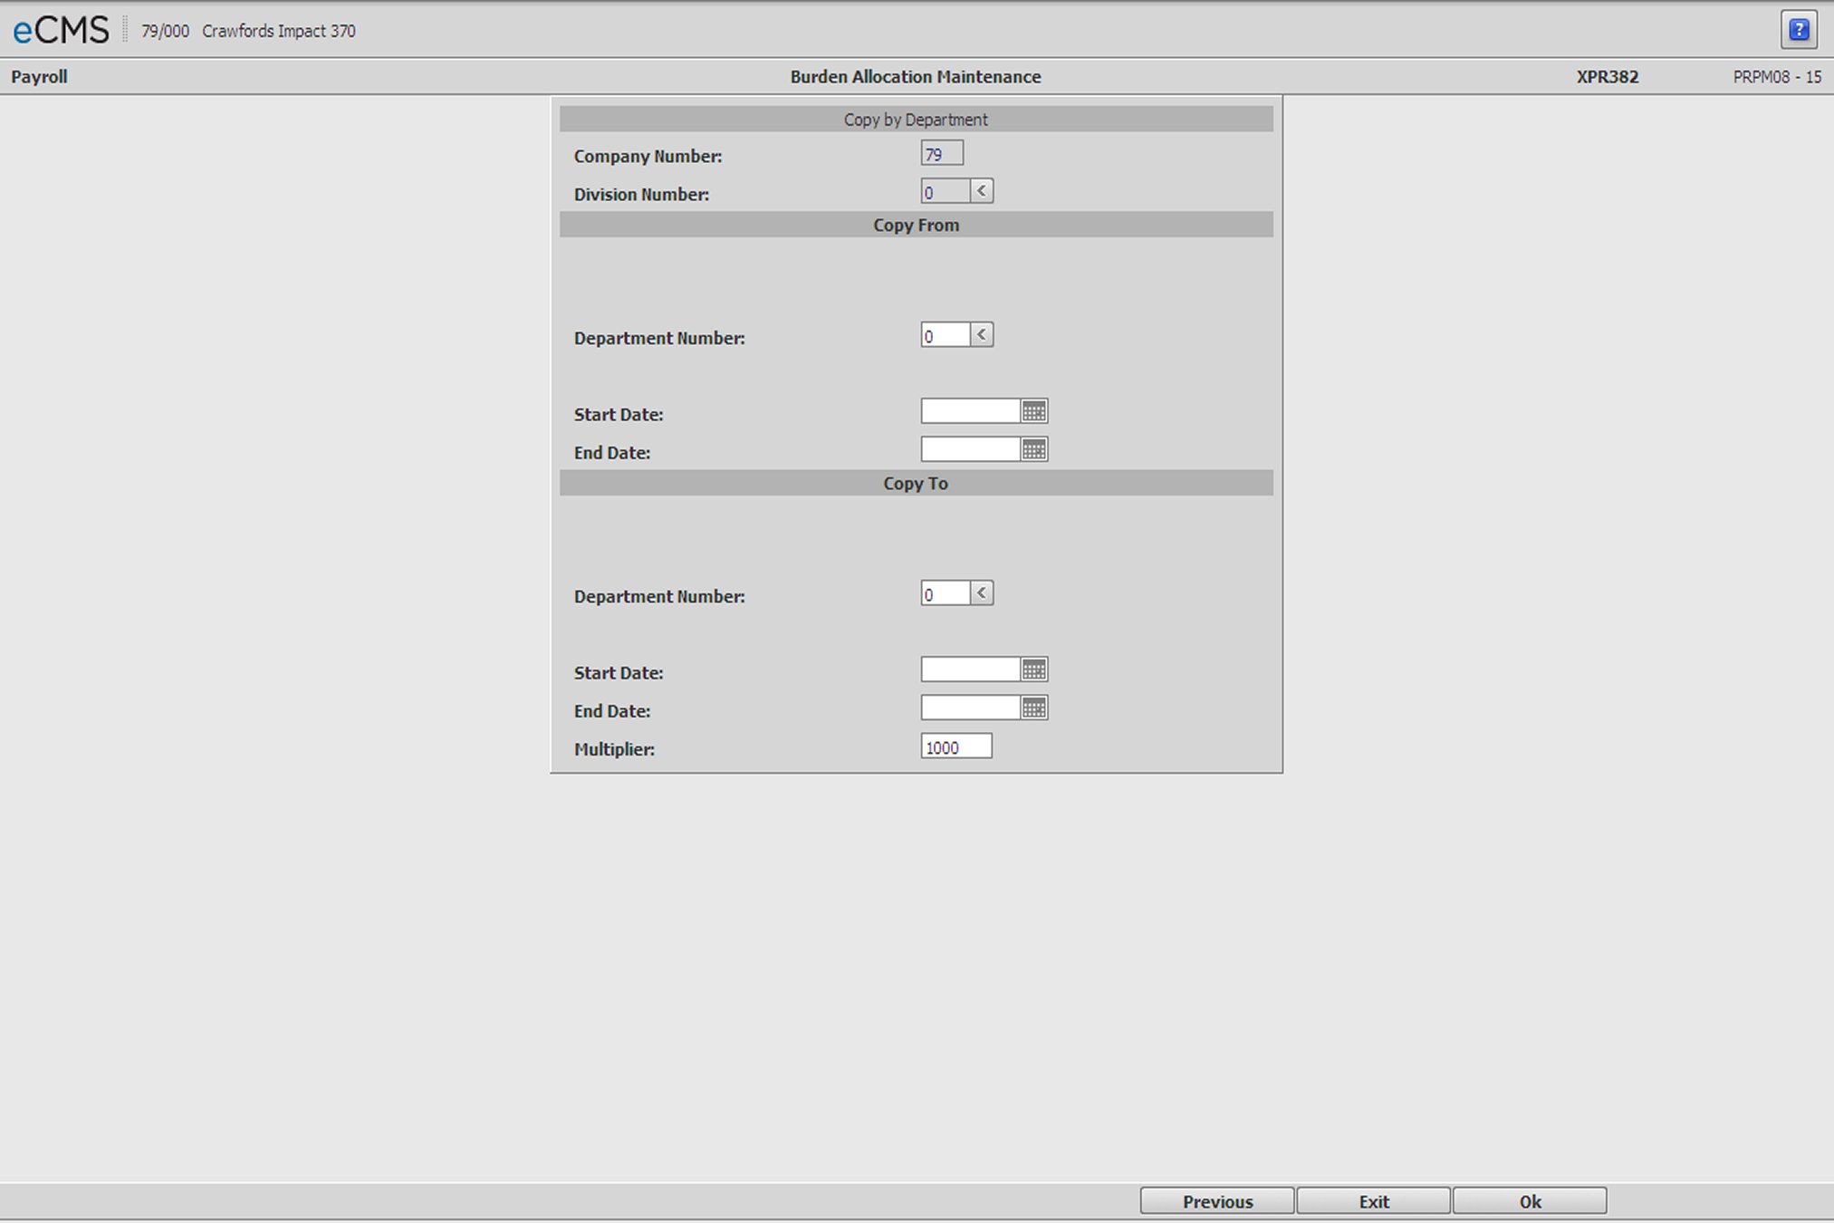The width and height of the screenshot is (1834, 1223).
Task: Click the Burden Allocation Maintenance title
Action: (915, 77)
